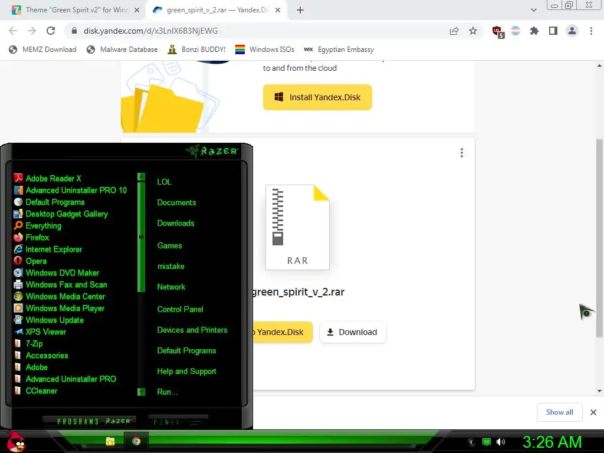Open the Run... dialog
Screen dimensions: 604x453
pyautogui.click(x=167, y=392)
